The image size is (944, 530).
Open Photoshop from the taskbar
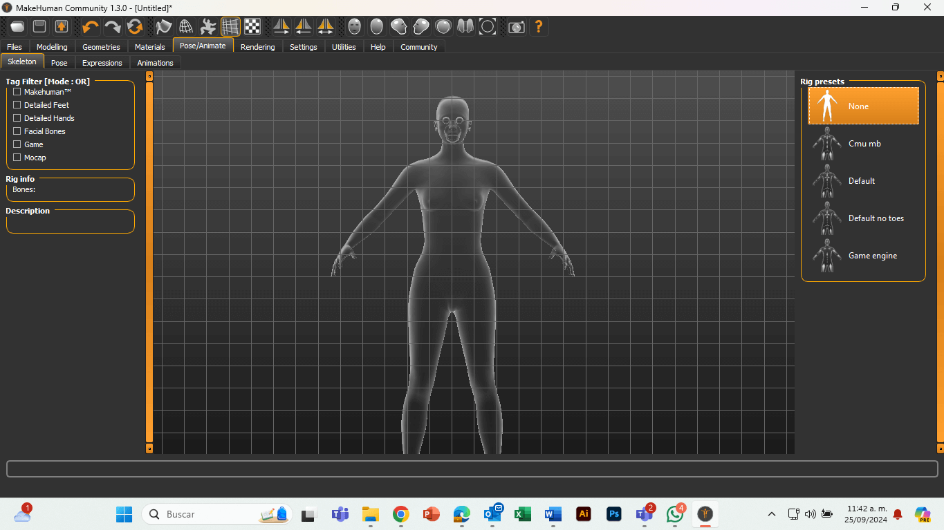613,514
